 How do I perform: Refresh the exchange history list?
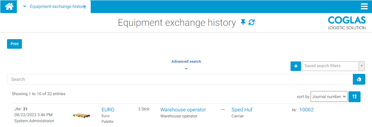point(251,23)
